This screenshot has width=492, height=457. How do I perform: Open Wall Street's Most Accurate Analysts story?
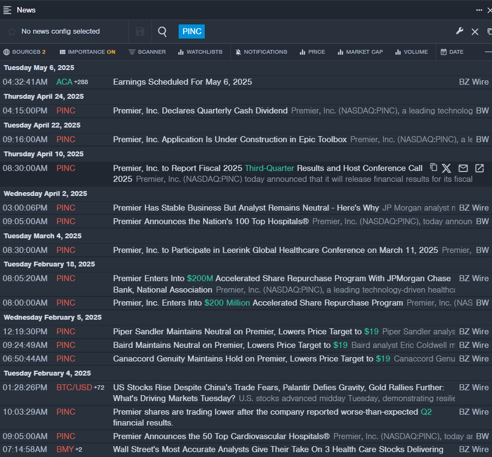pyautogui.click(x=278, y=449)
